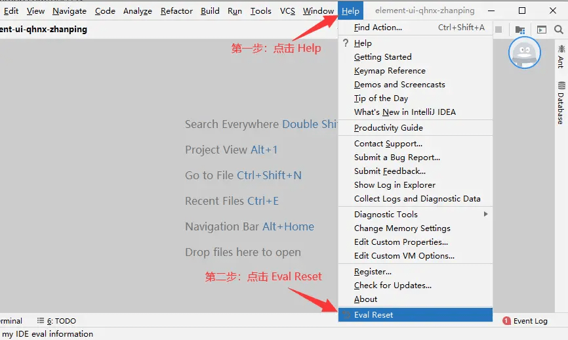The width and height of the screenshot is (568, 340).
Task: Open Change Memory Settings
Action: 415,228
